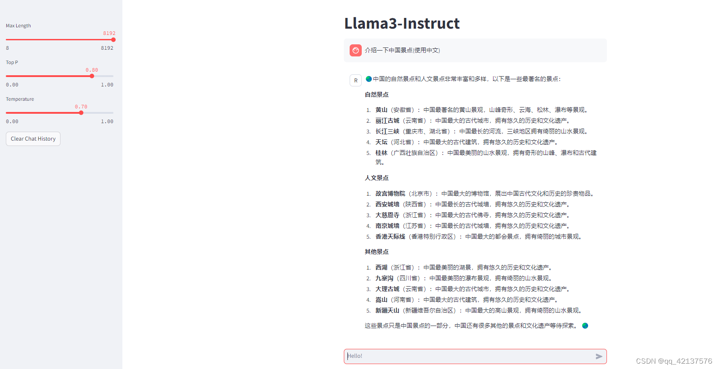719x369 pixels.
Task: Click the 8192 value above Max Length slider
Action: (109, 33)
